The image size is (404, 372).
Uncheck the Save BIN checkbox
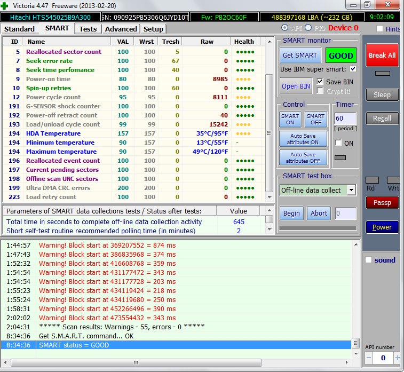tap(320, 82)
